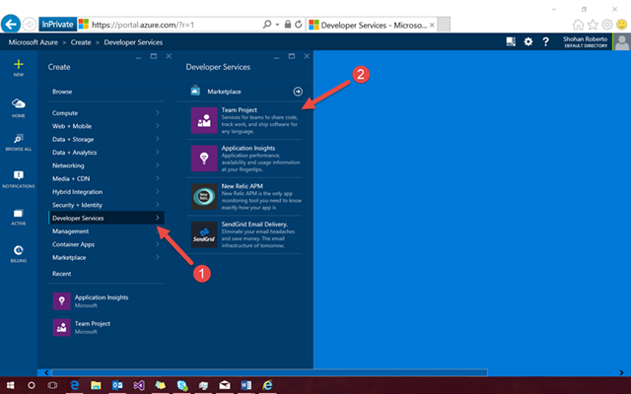The image size is (631, 394).
Task: Click the Developer Services breadcrumb
Action: point(133,42)
